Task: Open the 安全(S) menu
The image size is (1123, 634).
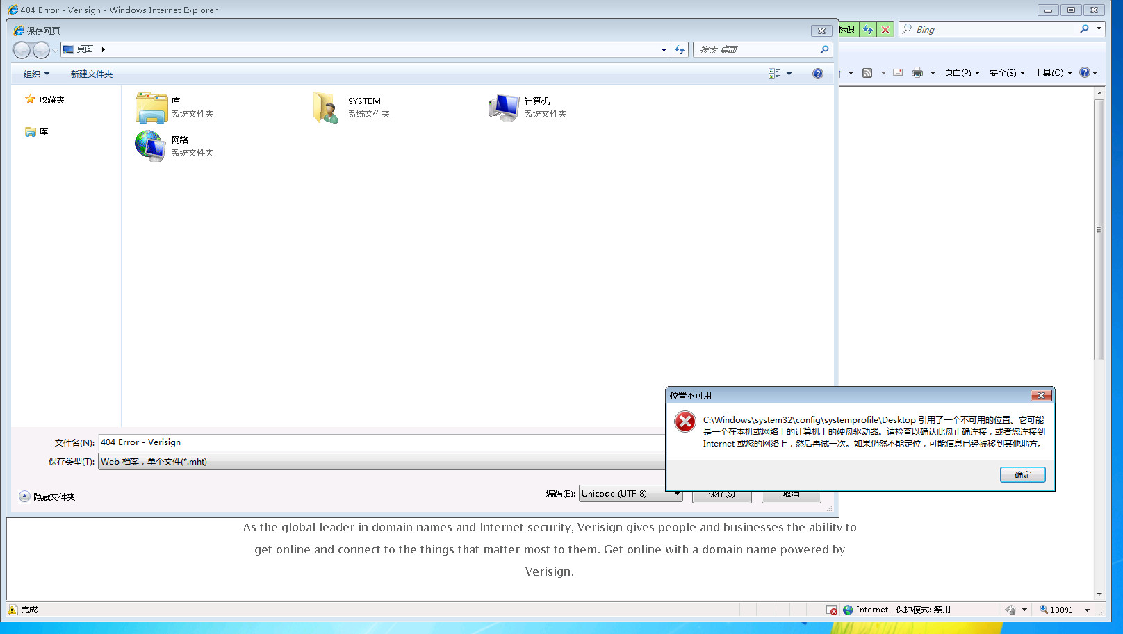Action: 1007,72
